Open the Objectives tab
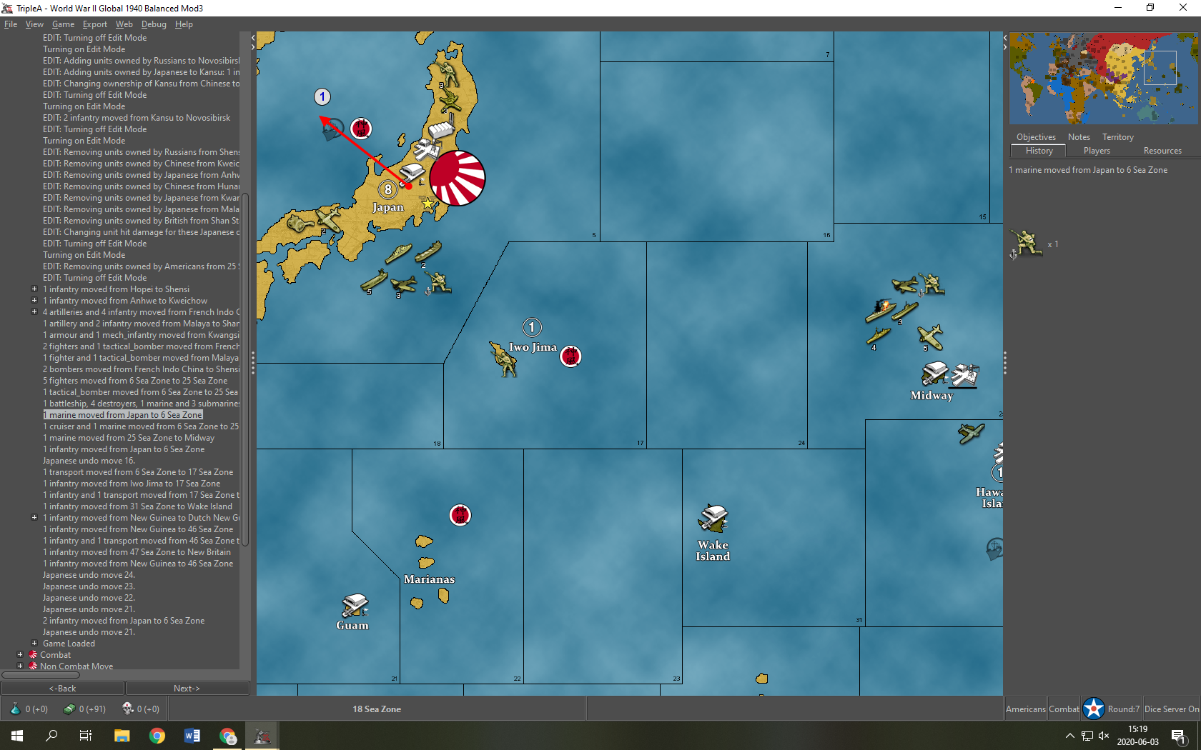1201x750 pixels. point(1036,137)
